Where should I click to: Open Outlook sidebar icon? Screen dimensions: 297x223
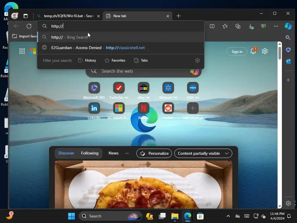(x=288, y=61)
